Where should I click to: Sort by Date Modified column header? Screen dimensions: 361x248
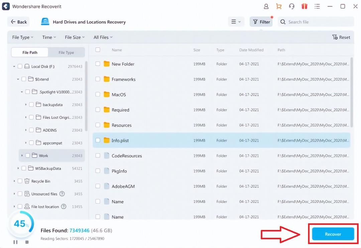251,50
